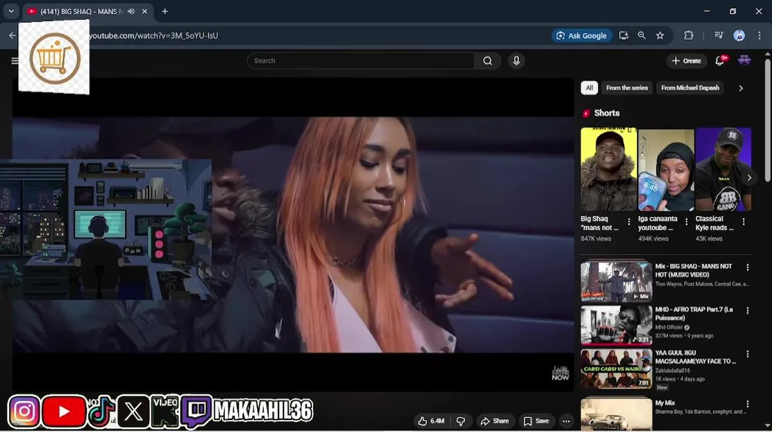The image size is (772, 432).
Task: Select the All filter chip
Action: click(x=589, y=88)
